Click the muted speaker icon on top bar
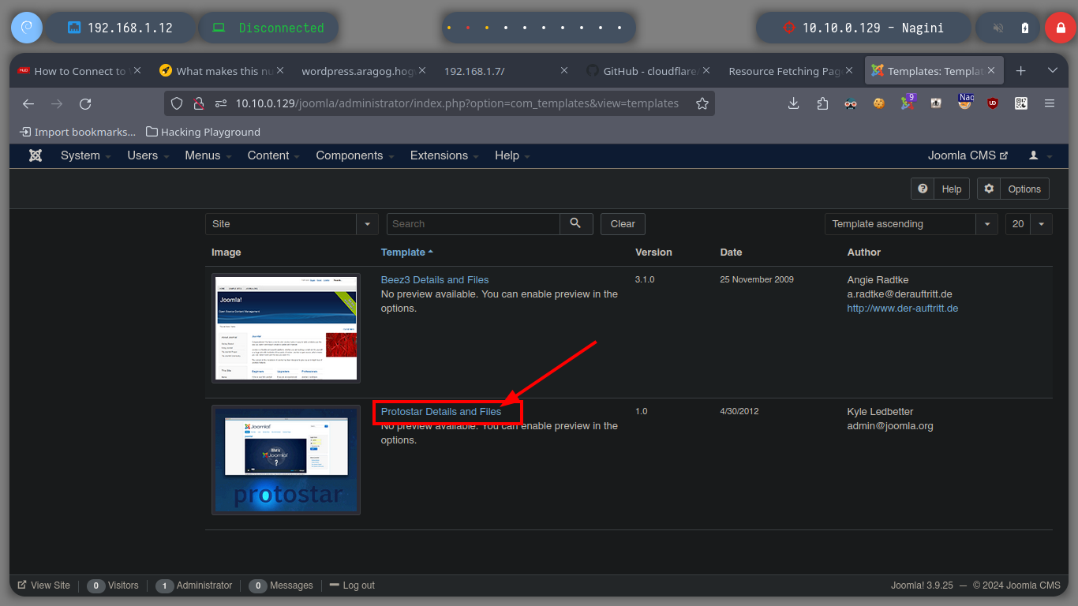This screenshot has height=606, width=1078. pyautogui.click(x=998, y=28)
